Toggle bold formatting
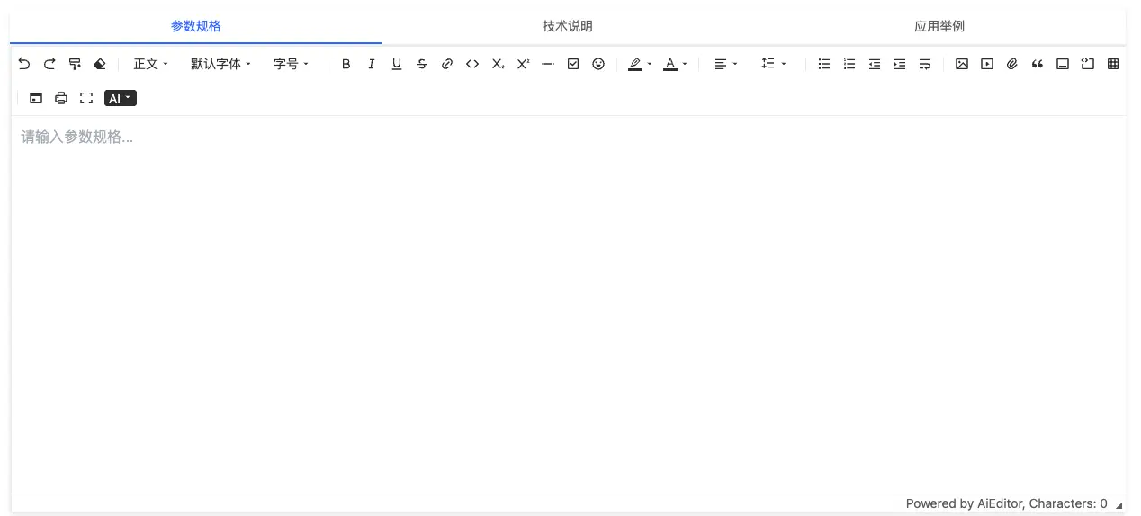 (346, 64)
